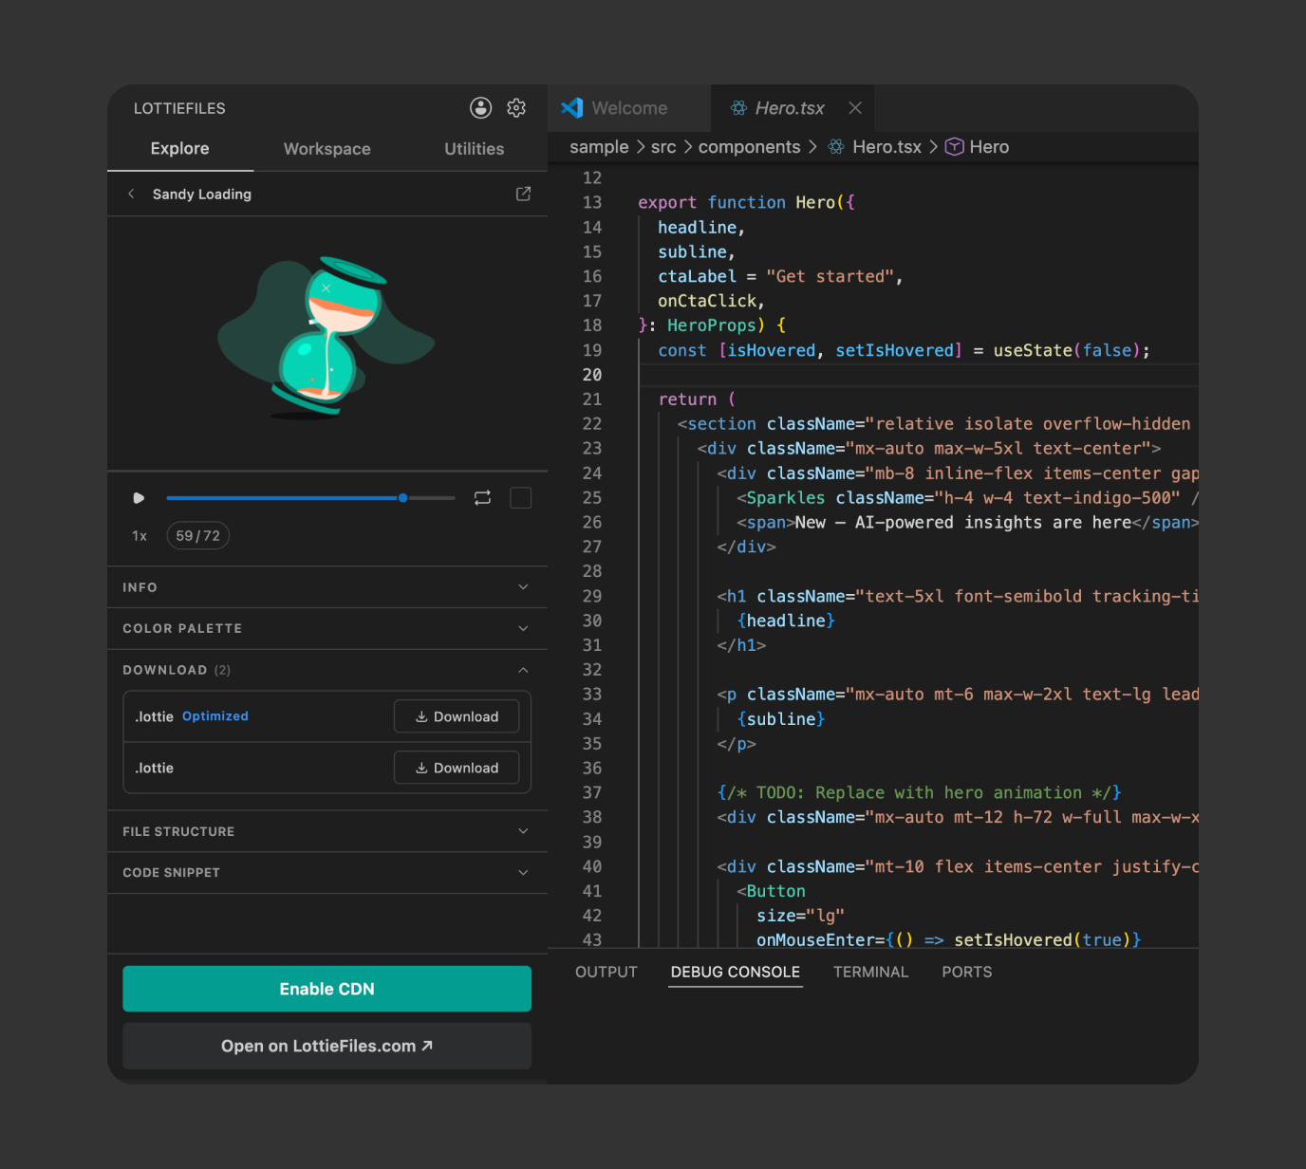This screenshot has height=1169, width=1306.
Task: Click the TODO comment on line 37
Action: [x=920, y=792]
